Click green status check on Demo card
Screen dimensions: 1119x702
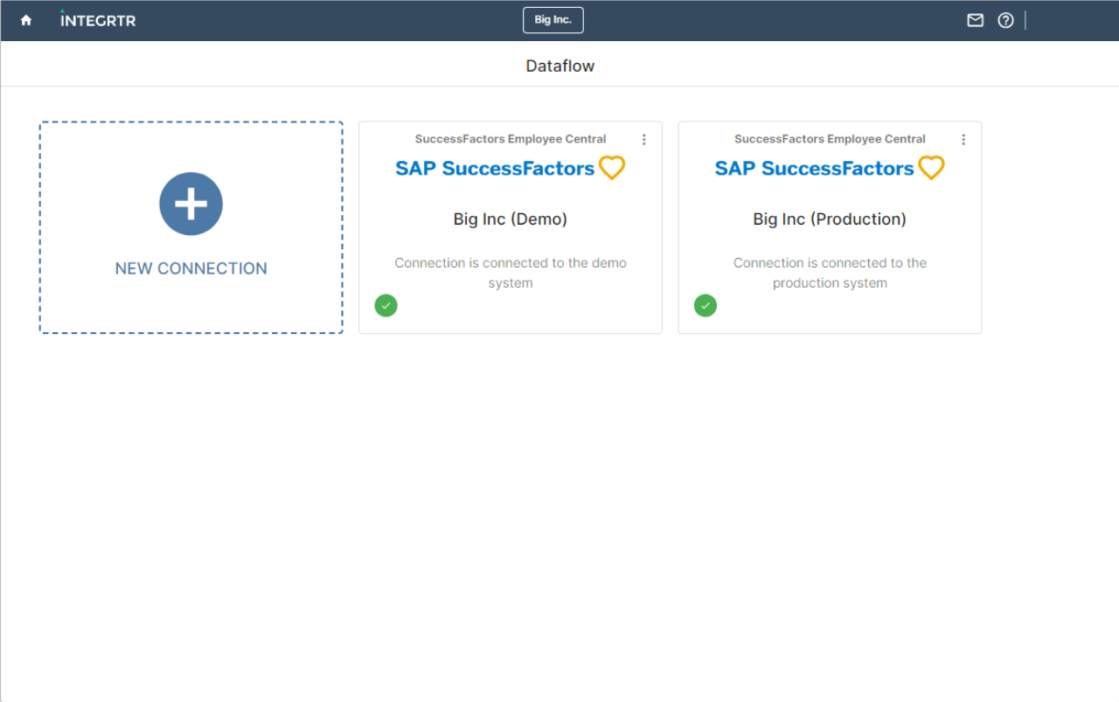[x=386, y=305]
